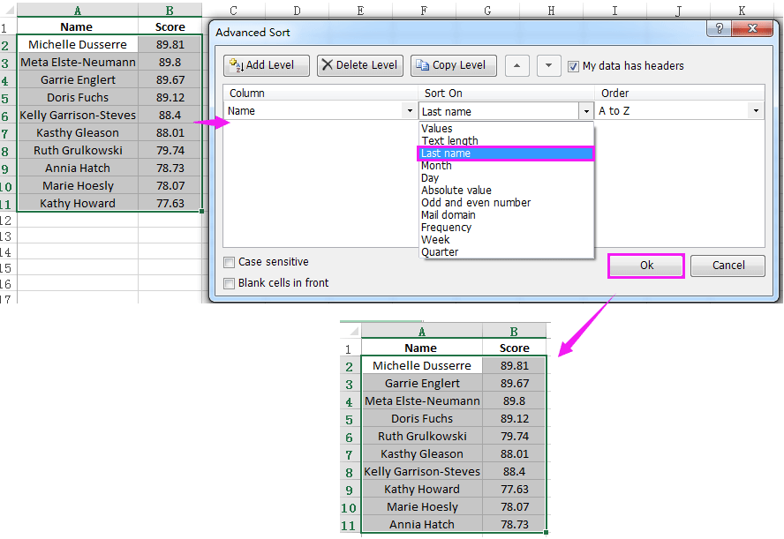Click the dialog help question mark
Viewport: 784px width, 539px height.
point(719,28)
